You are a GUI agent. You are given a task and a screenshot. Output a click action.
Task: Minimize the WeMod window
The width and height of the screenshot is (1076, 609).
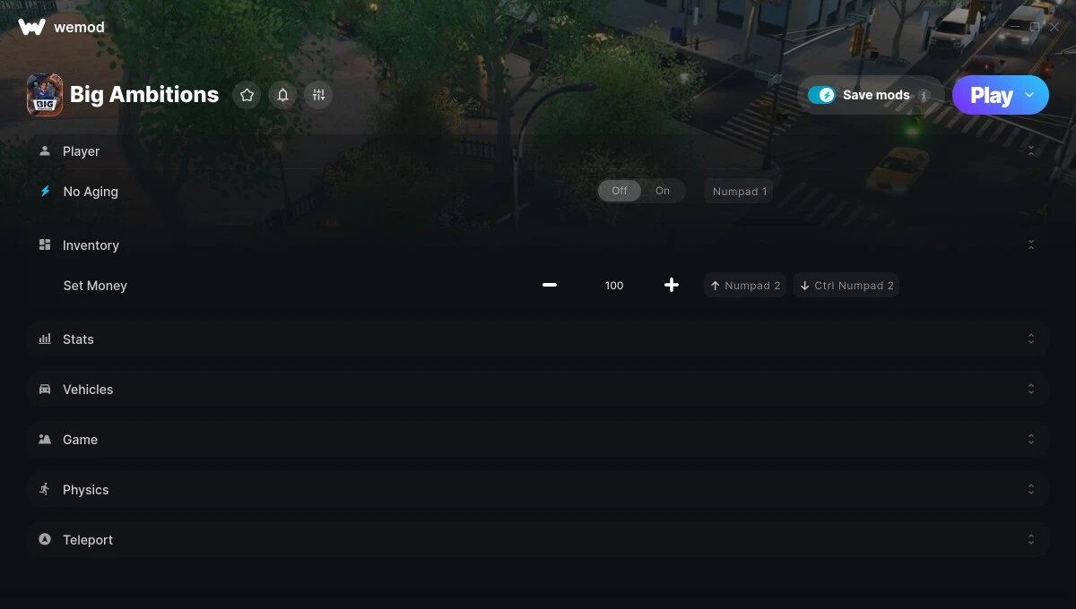1015,27
